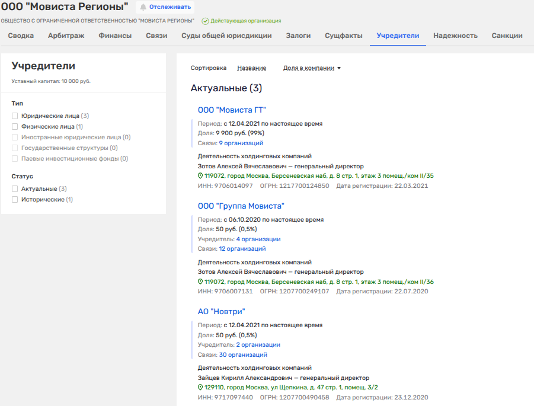Viewport: 534px width, 406px height.
Task: Open Доля в компании sort dropdown
Action: tap(312, 68)
